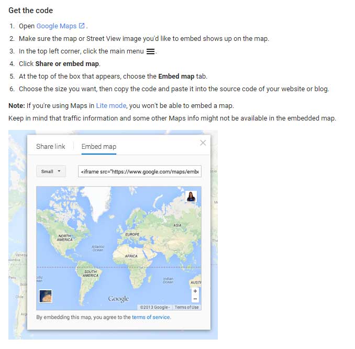Open the Google Maps link
Image resolution: width=355 pixels, height=349 pixels.
pyautogui.click(x=57, y=26)
